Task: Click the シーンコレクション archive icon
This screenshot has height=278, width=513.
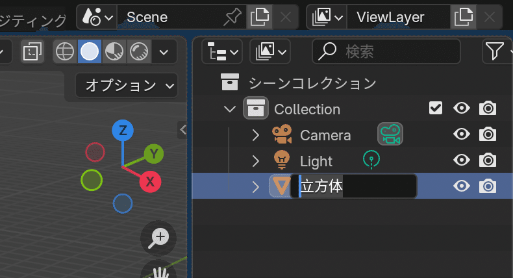Action: coord(230,82)
